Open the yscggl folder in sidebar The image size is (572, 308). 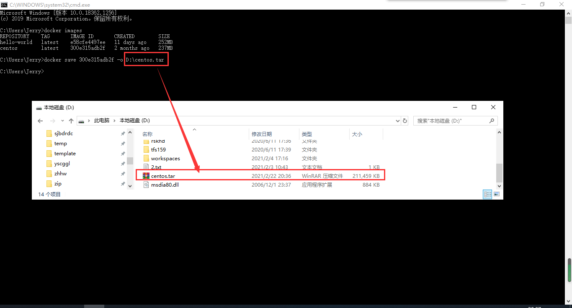click(62, 164)
